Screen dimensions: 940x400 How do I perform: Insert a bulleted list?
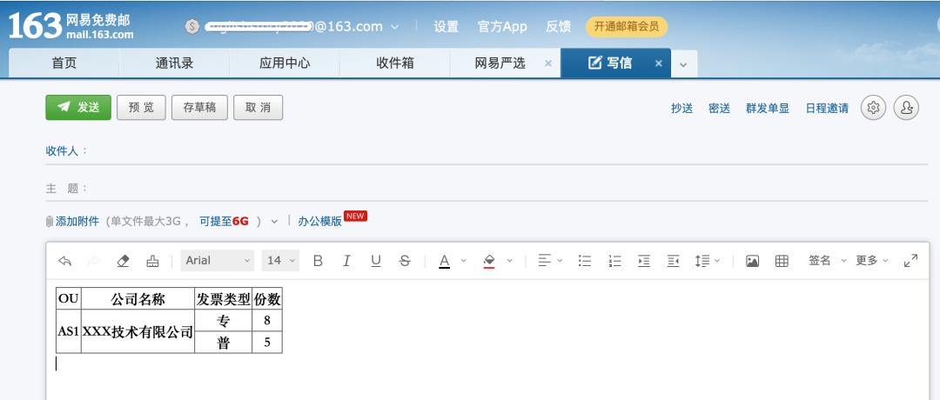click(x=585, y=261)
